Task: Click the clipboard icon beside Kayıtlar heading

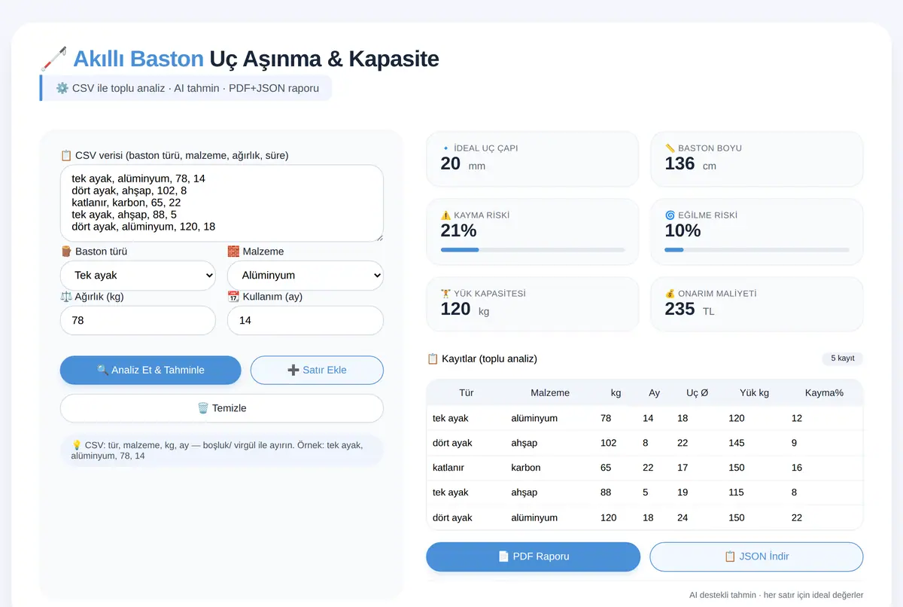Action: [433, 358]
